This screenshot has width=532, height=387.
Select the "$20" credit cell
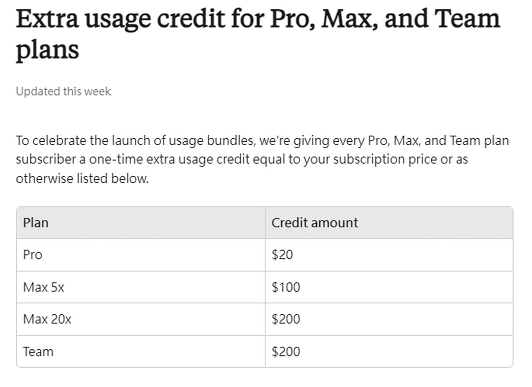point(282,255)
